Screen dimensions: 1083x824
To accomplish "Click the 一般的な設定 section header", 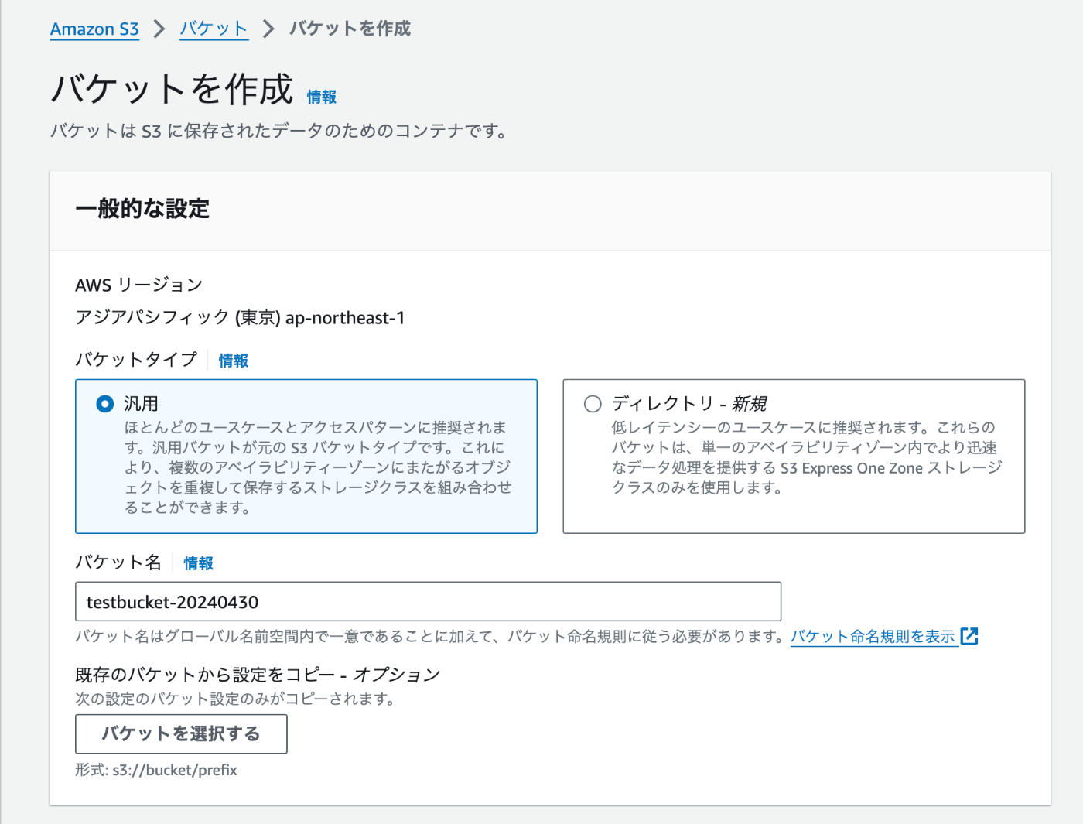I will (142, 209).
